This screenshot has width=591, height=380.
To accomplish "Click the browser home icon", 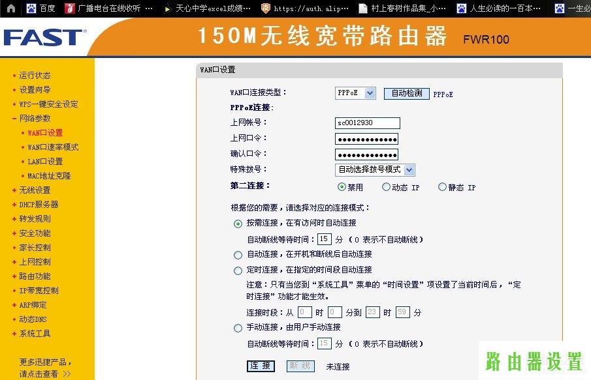I will coord(11,8).
